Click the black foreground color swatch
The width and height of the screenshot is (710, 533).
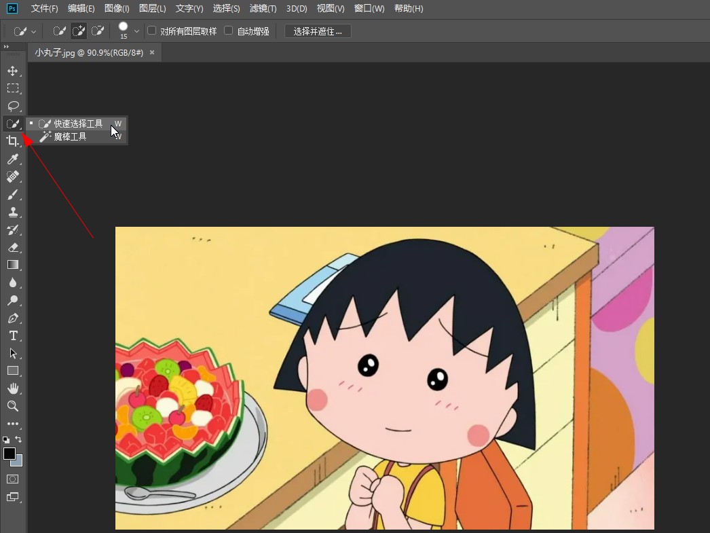tap(9, 454)
